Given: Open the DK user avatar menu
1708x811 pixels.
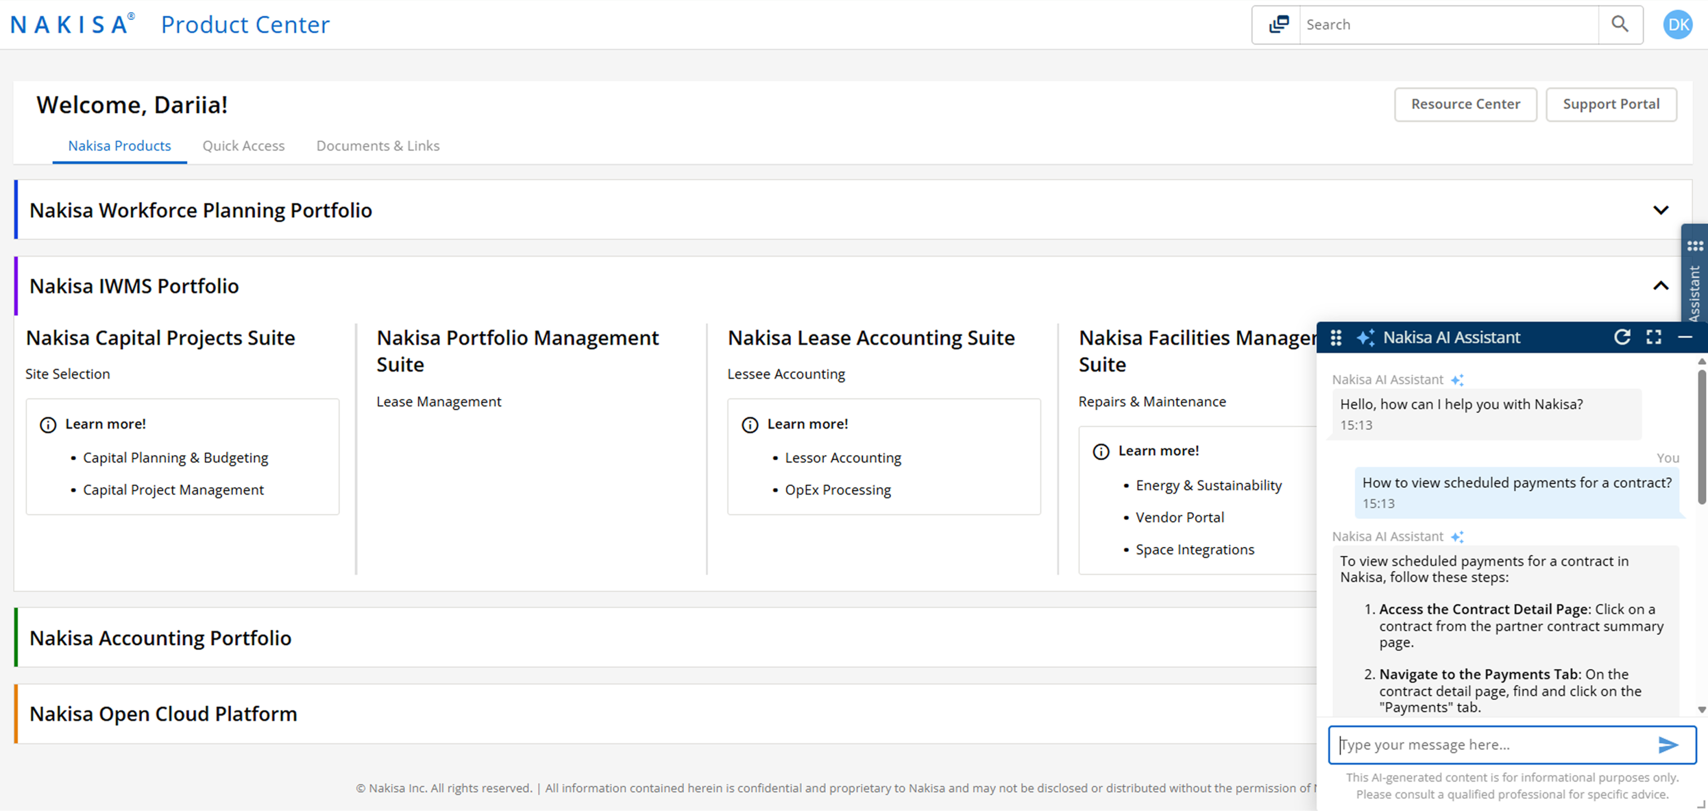Looking at the screenshot, I should 1678,25.
